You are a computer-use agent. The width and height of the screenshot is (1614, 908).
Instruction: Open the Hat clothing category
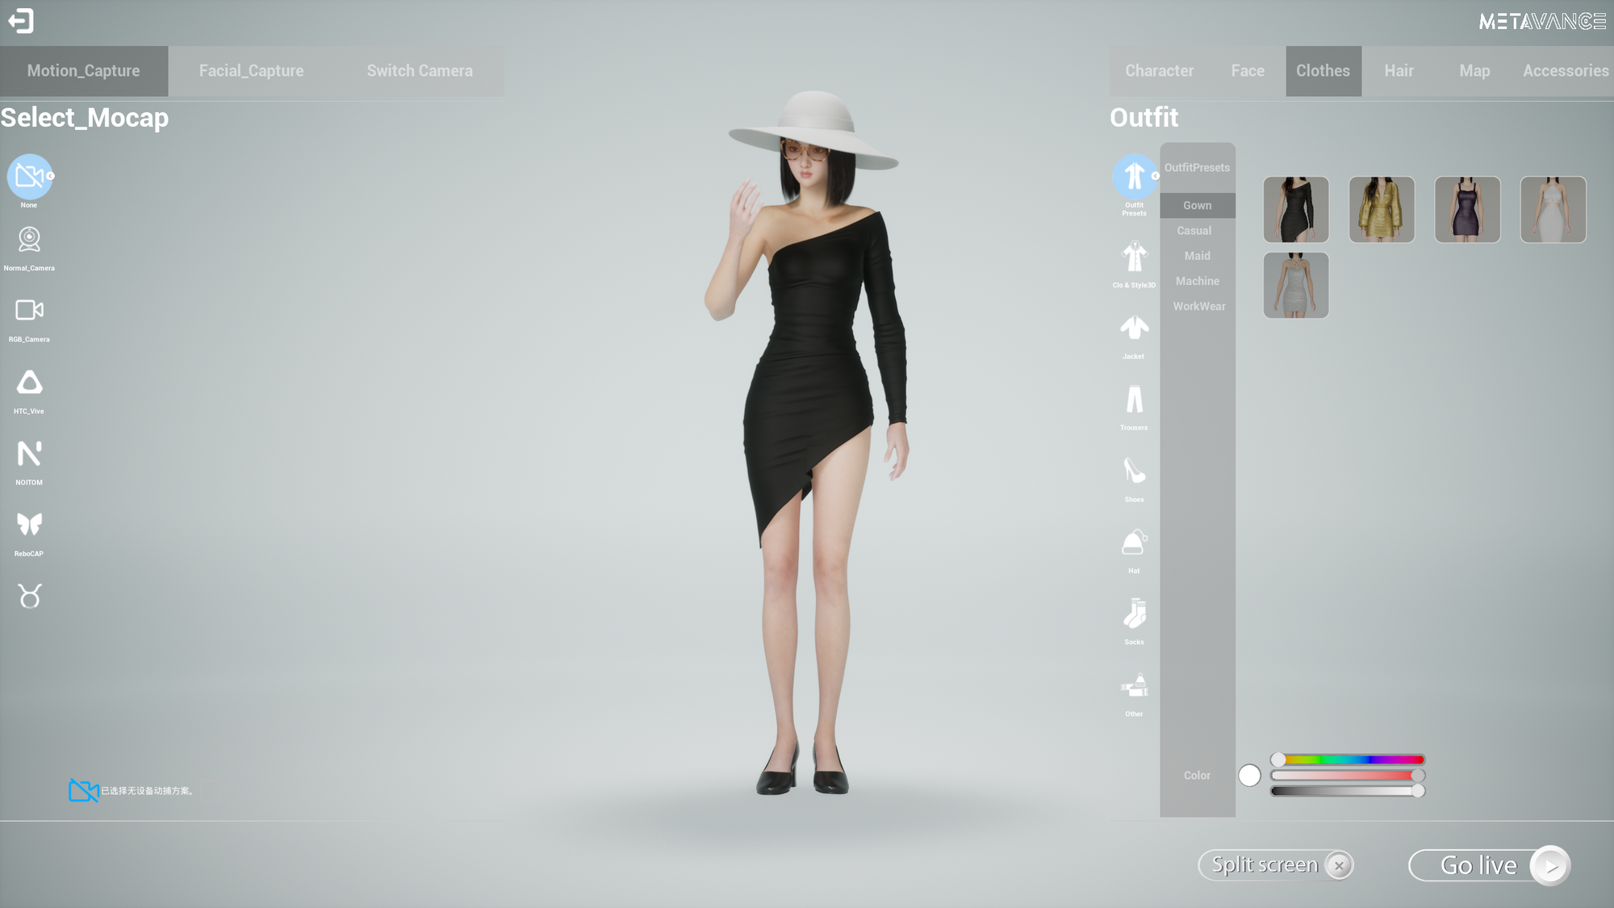click(1134, 543)
